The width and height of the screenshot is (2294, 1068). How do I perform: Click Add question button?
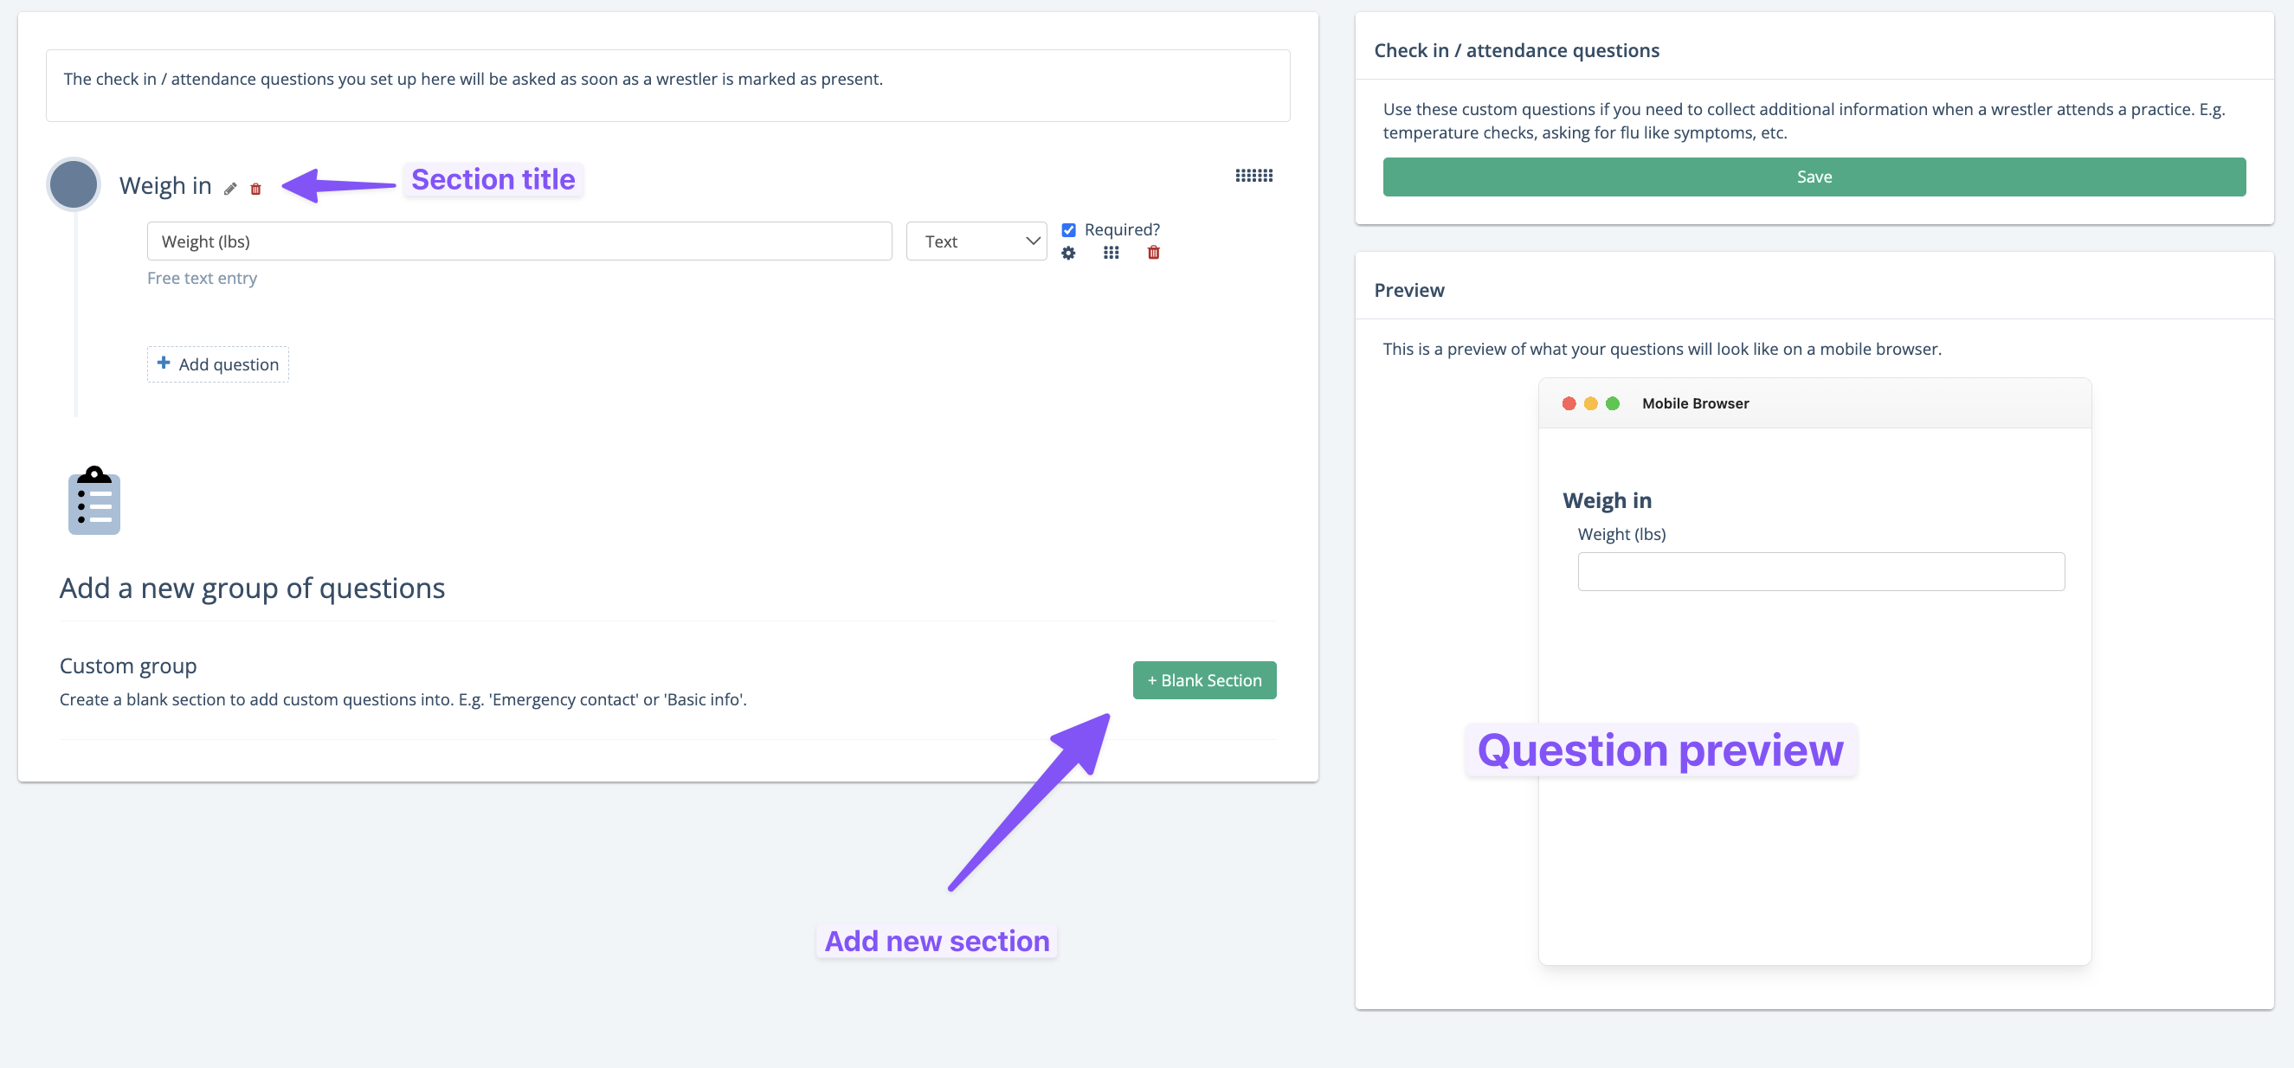(218, 364)
